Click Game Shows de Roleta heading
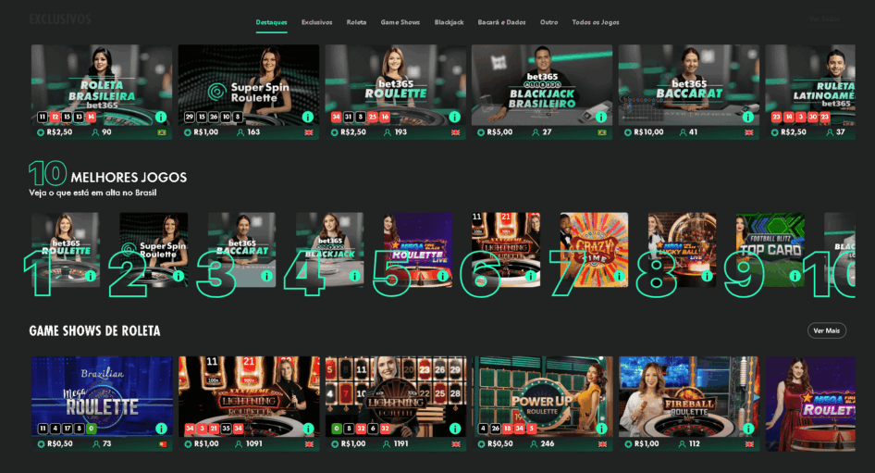875x473 pixels. click(x=95, y=330)
